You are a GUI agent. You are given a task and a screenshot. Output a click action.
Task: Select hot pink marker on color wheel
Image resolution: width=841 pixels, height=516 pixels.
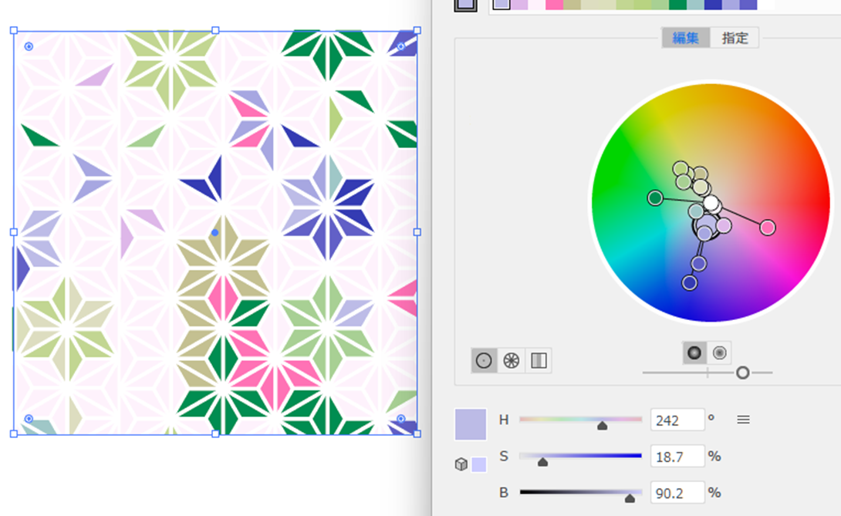point(768,228)
